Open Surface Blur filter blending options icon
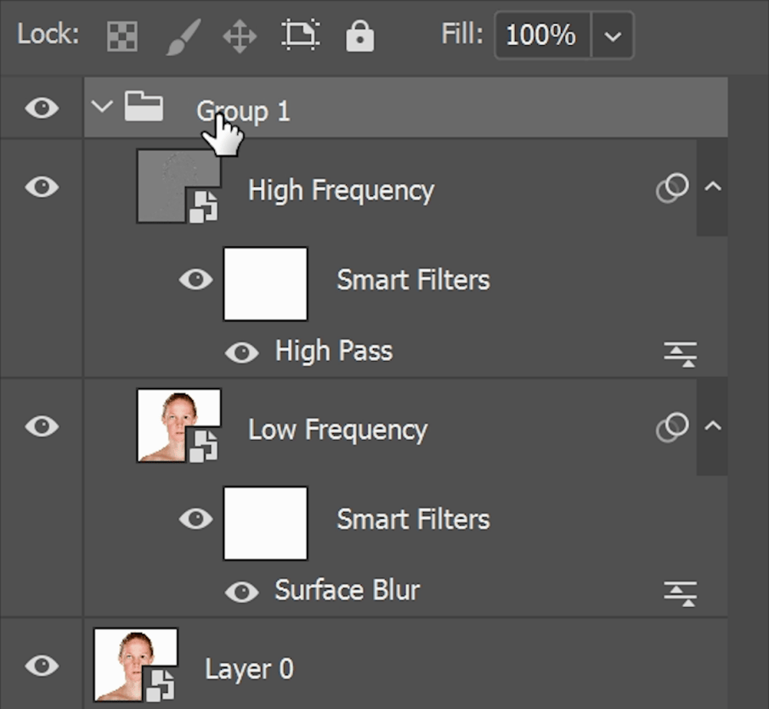The height and width of the screenshot is (709, 769). pos(680,592)
